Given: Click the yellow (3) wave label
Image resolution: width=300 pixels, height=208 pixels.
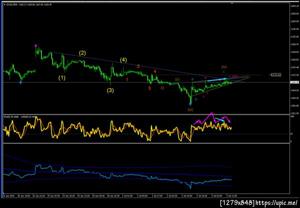Looking at the screenshot, I should tap(110, 90).
